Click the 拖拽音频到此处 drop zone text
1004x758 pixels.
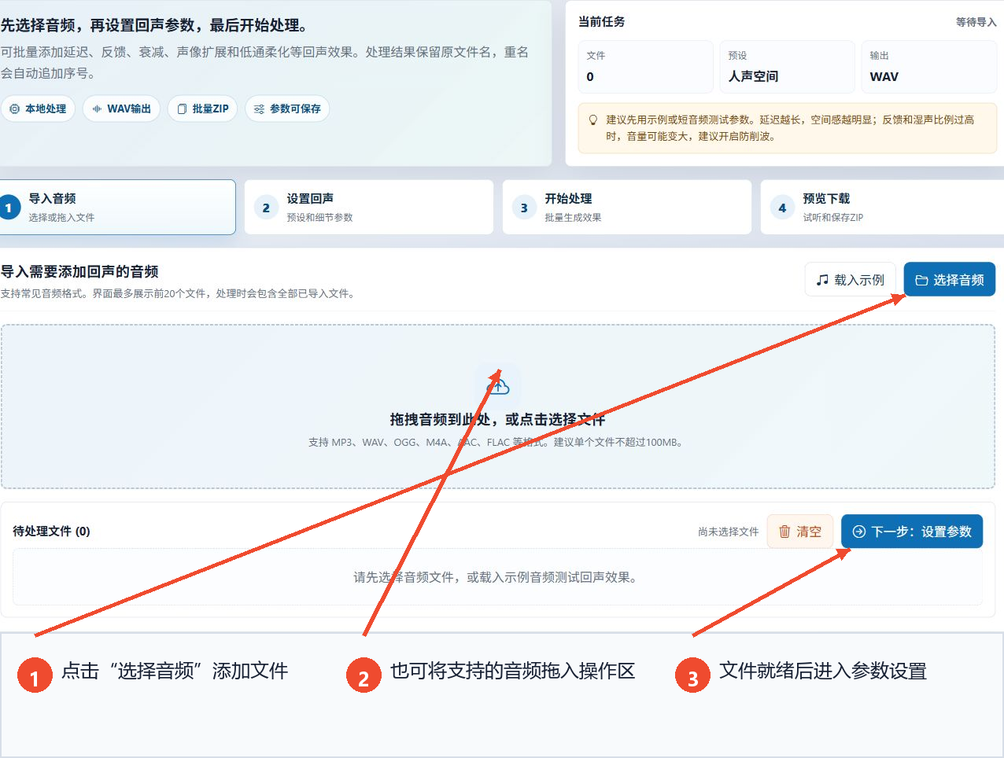click(498, 420)
